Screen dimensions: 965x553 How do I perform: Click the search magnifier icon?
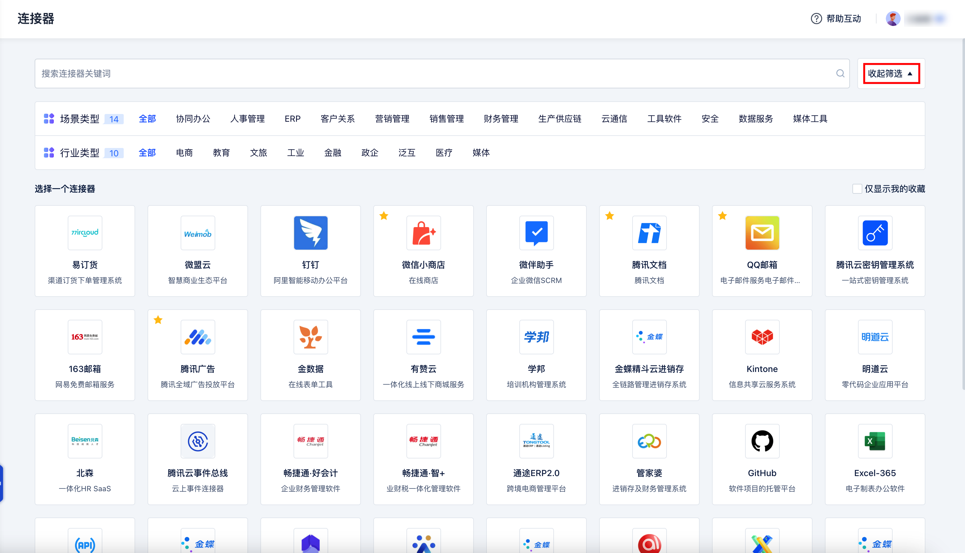840,73
